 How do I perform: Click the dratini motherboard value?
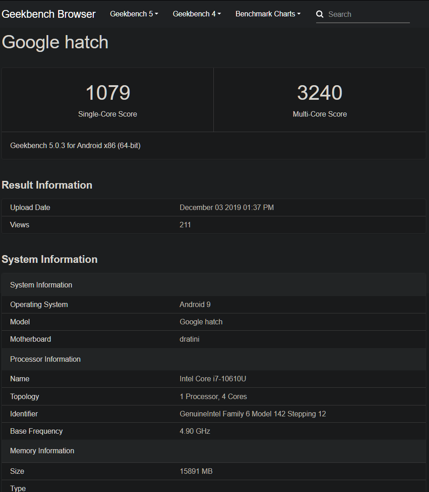click(x=189, y=339)
